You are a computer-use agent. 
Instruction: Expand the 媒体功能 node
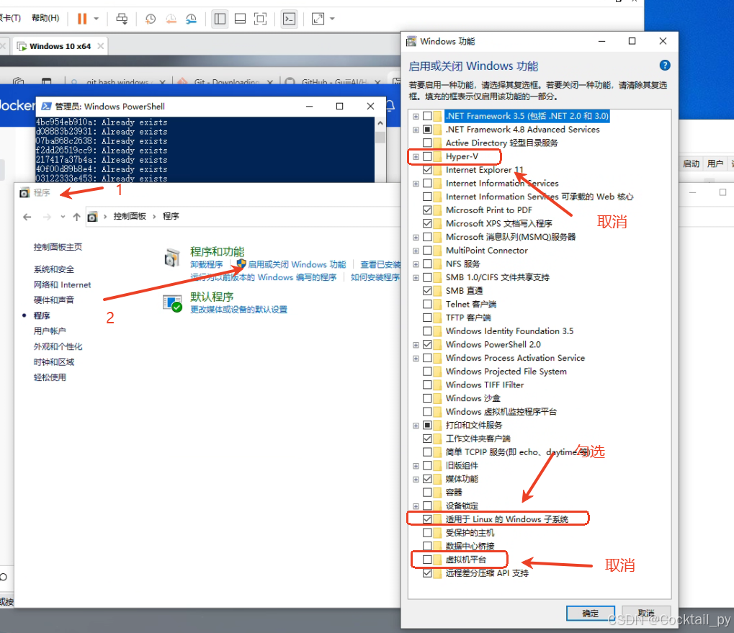click(416, 480)
